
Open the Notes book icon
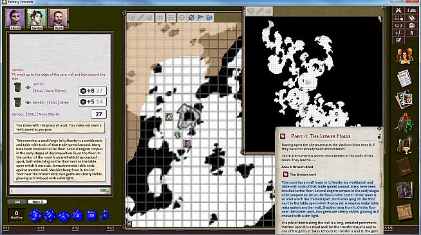[405, 168]
